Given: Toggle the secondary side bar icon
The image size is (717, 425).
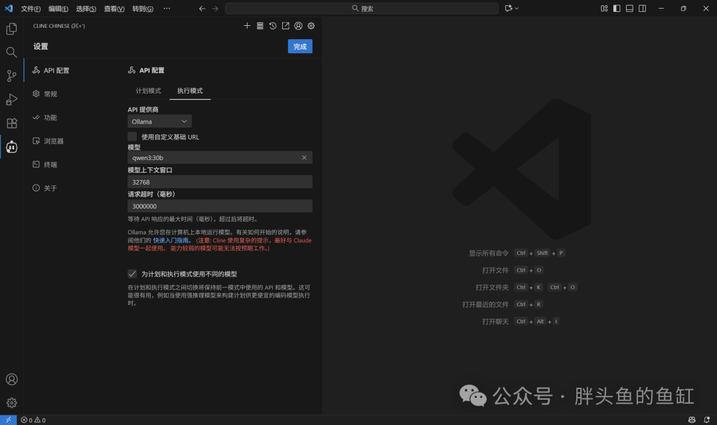Looking at the screenshot, I should (643, 8).
